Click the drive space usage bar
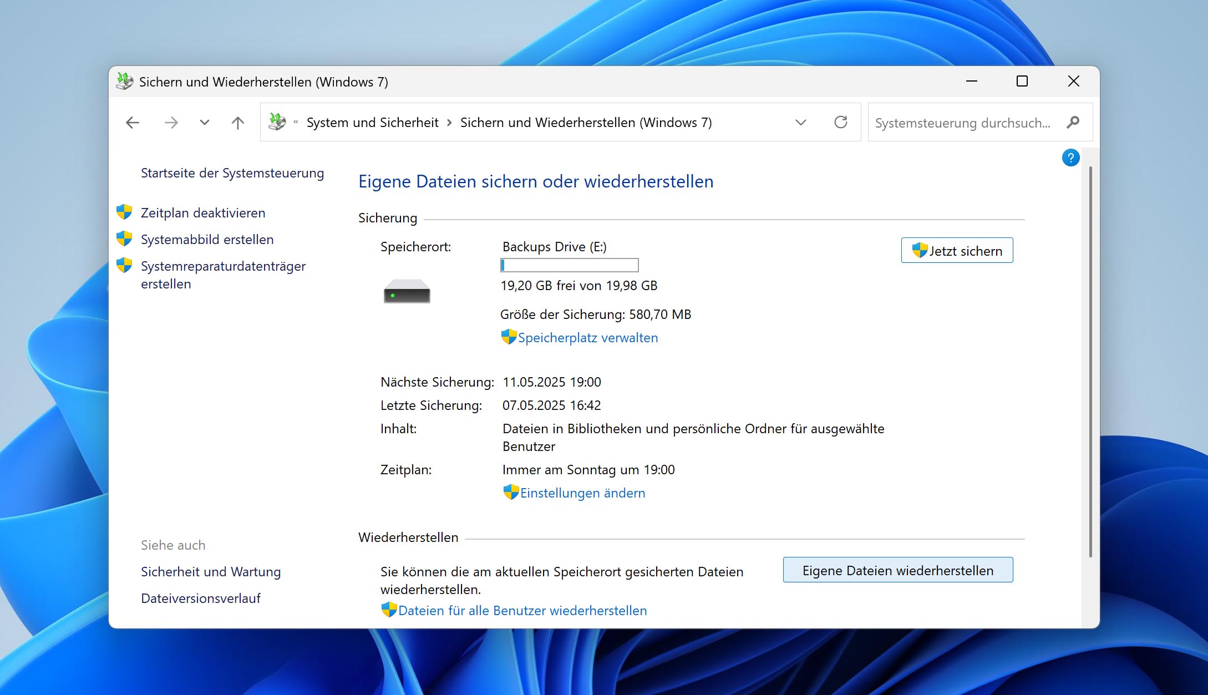 pos(570,265)
